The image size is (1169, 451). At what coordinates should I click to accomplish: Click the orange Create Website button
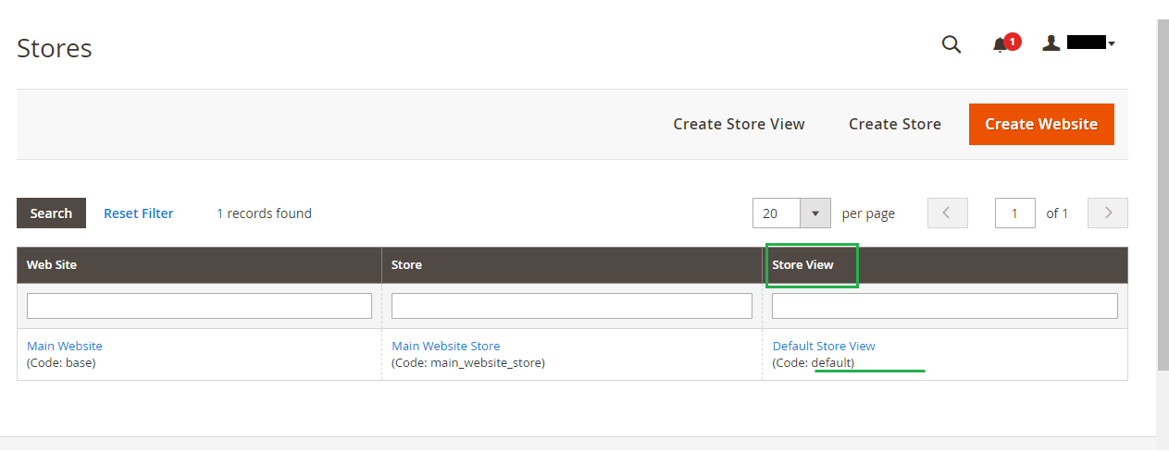(1041, 124)
